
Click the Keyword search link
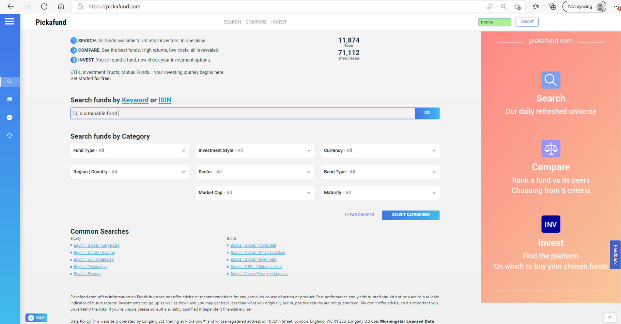135,100
